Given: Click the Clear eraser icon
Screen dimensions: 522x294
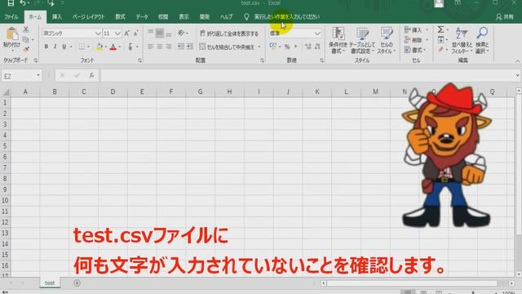Looking at the screenshot, I should 440,49.
